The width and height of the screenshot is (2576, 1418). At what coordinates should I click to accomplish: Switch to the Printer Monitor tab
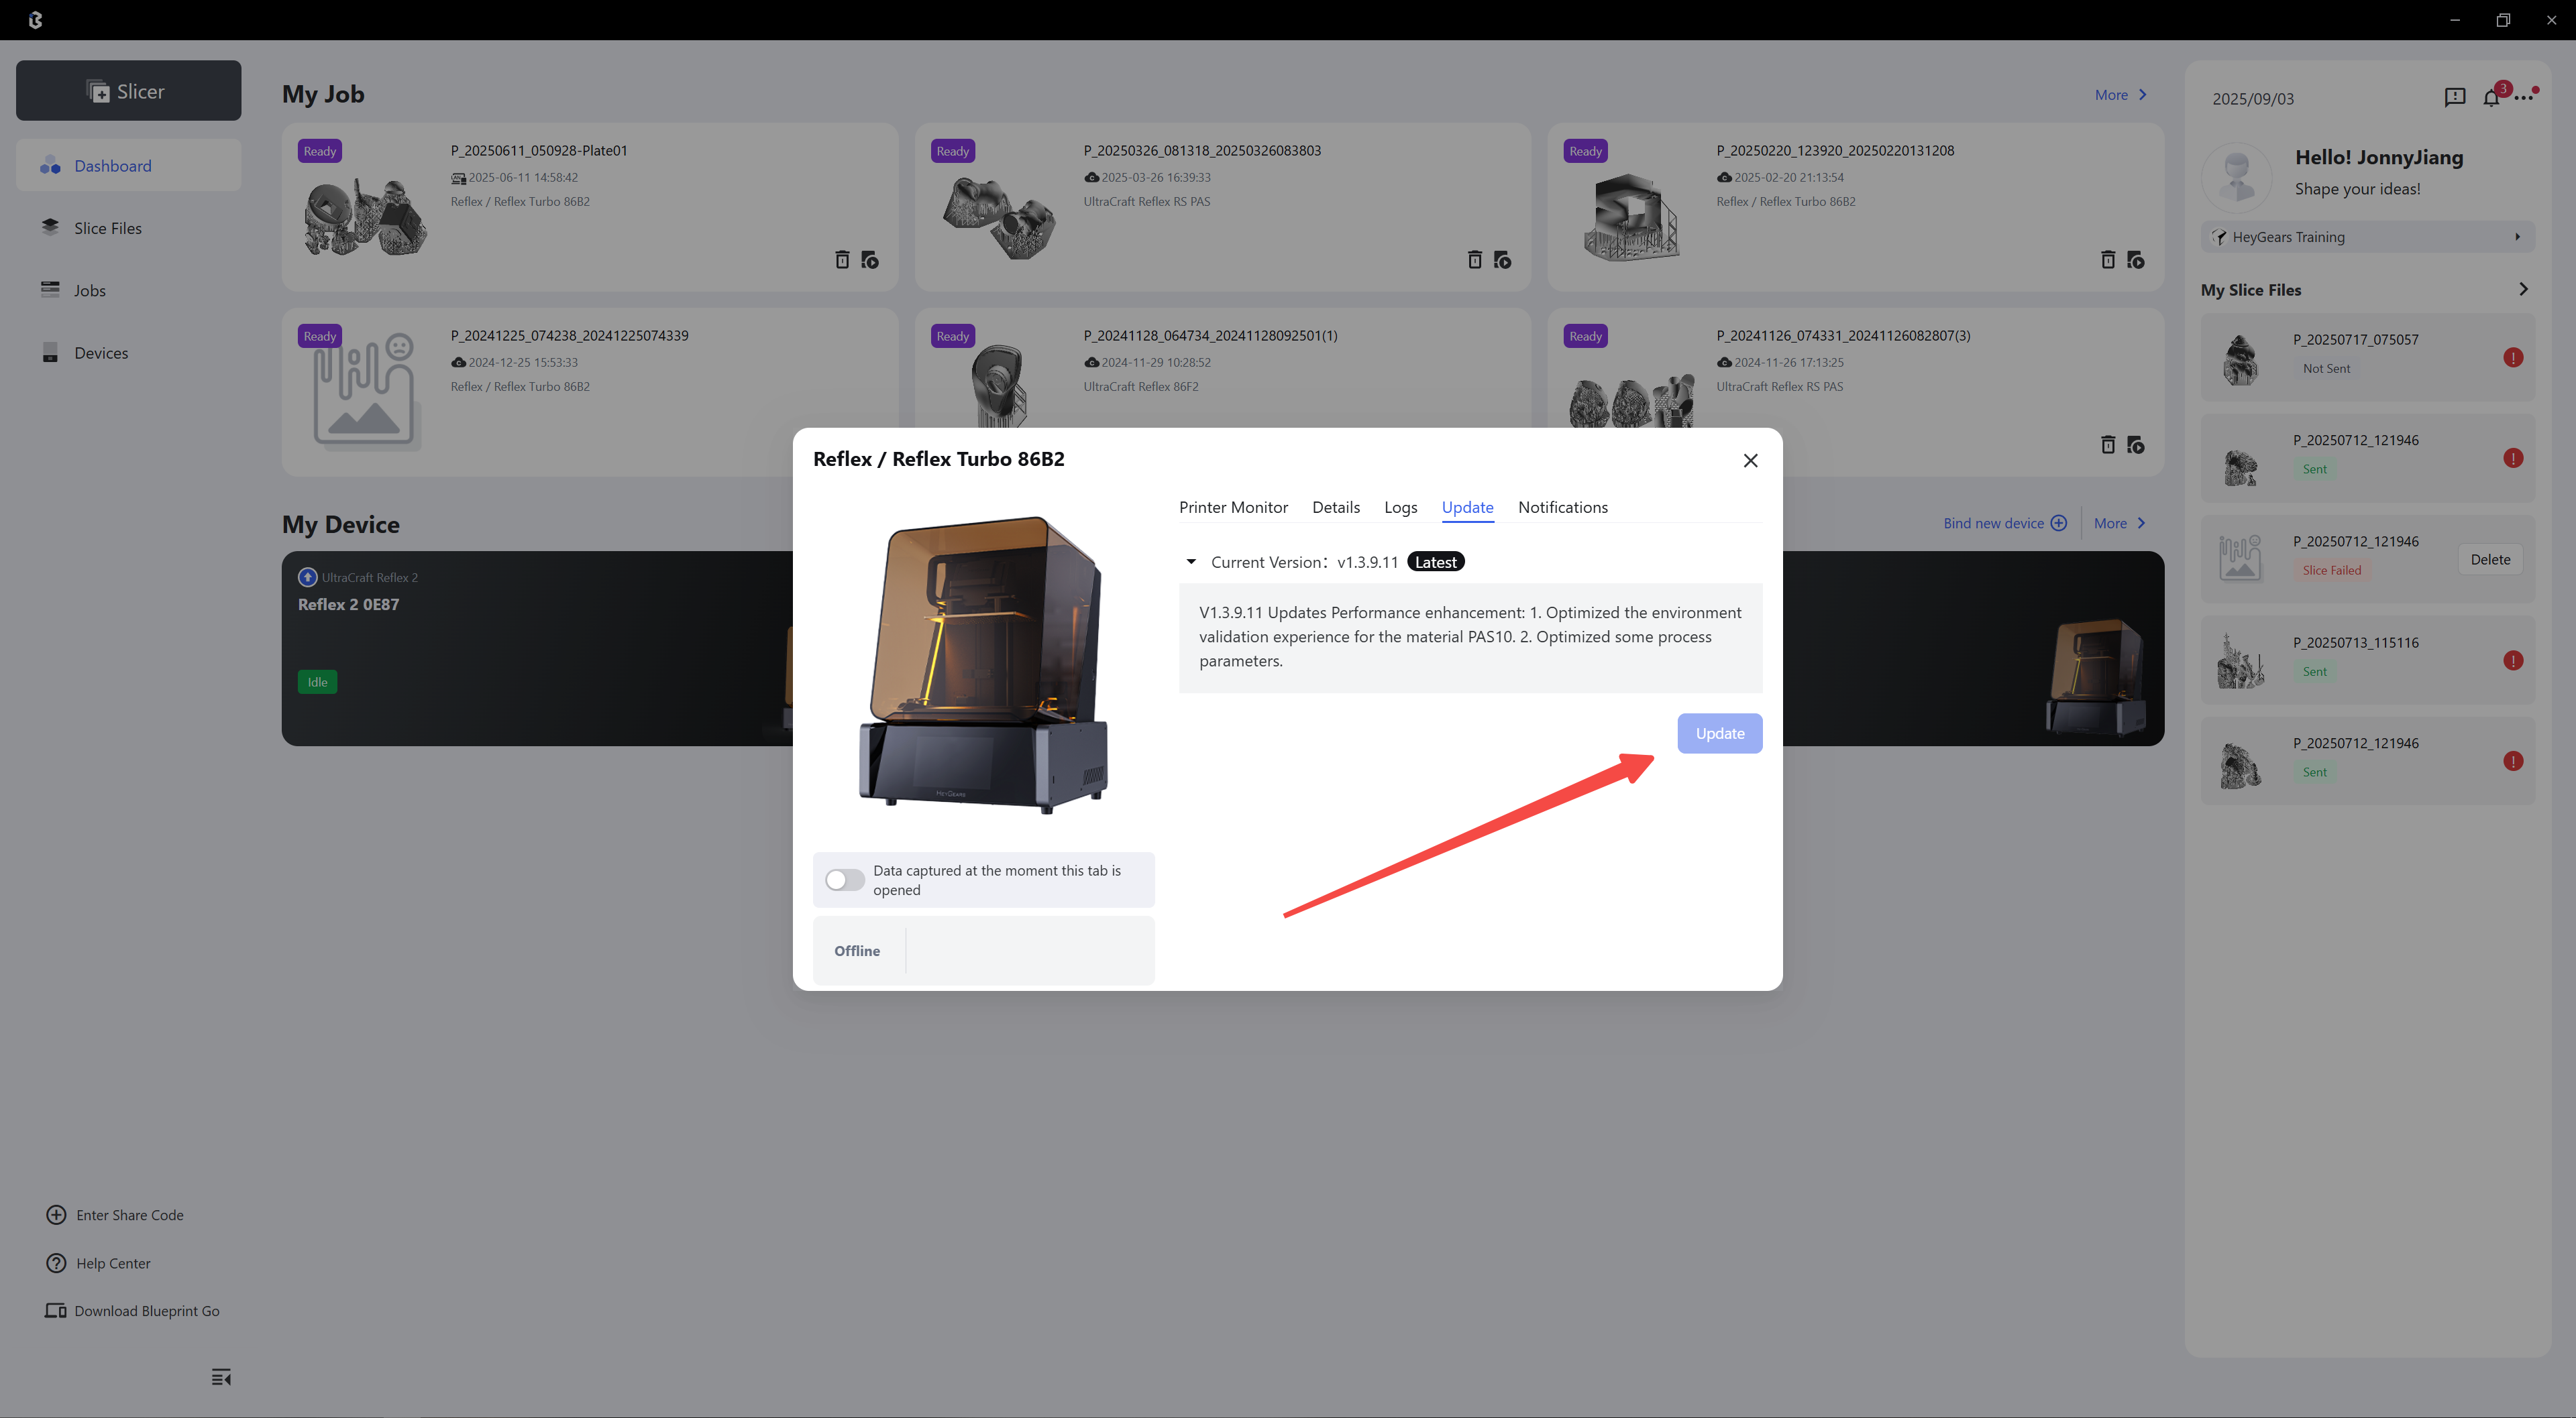click(1233, 507)
